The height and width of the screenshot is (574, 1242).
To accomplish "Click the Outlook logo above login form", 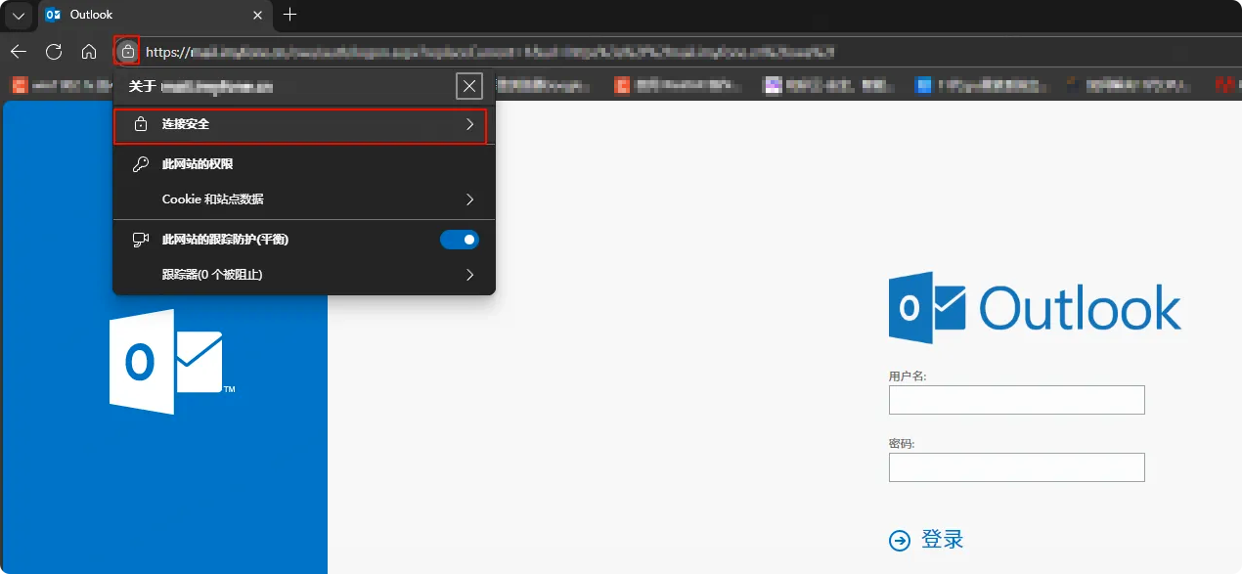I will click(x=1035, y=308).
